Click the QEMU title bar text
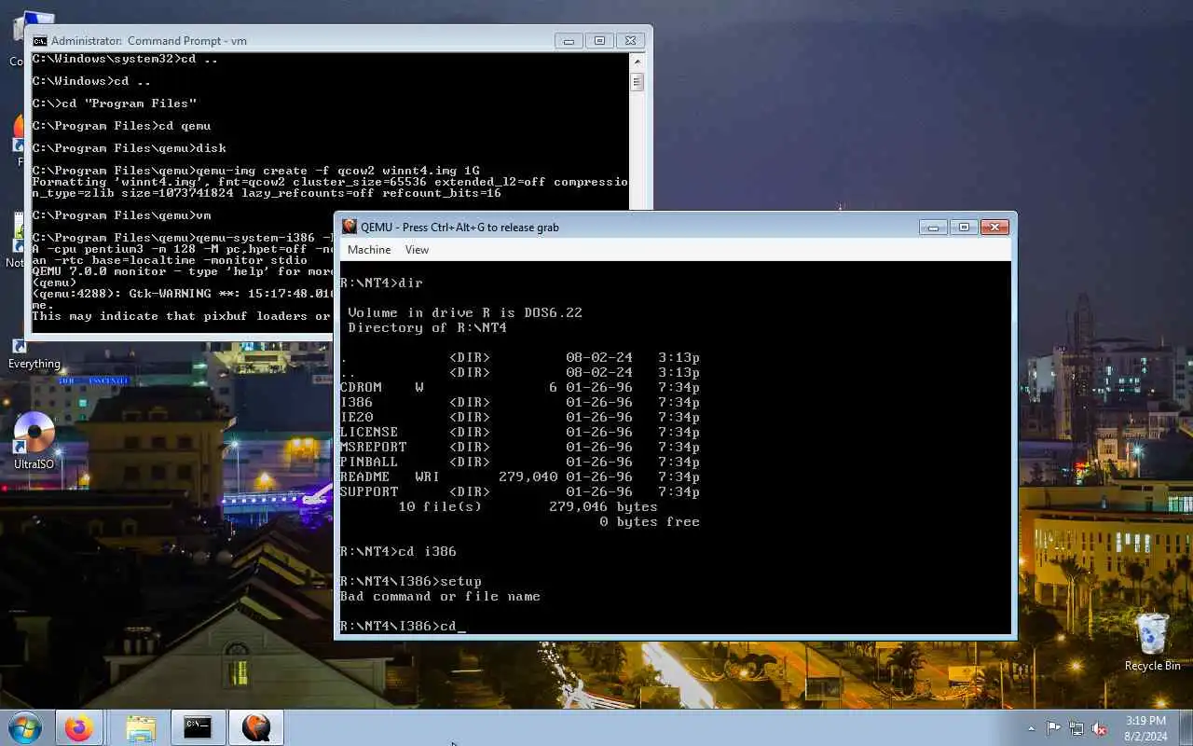1193x746 pixels. pyautogui.click(x=459, y=228)
